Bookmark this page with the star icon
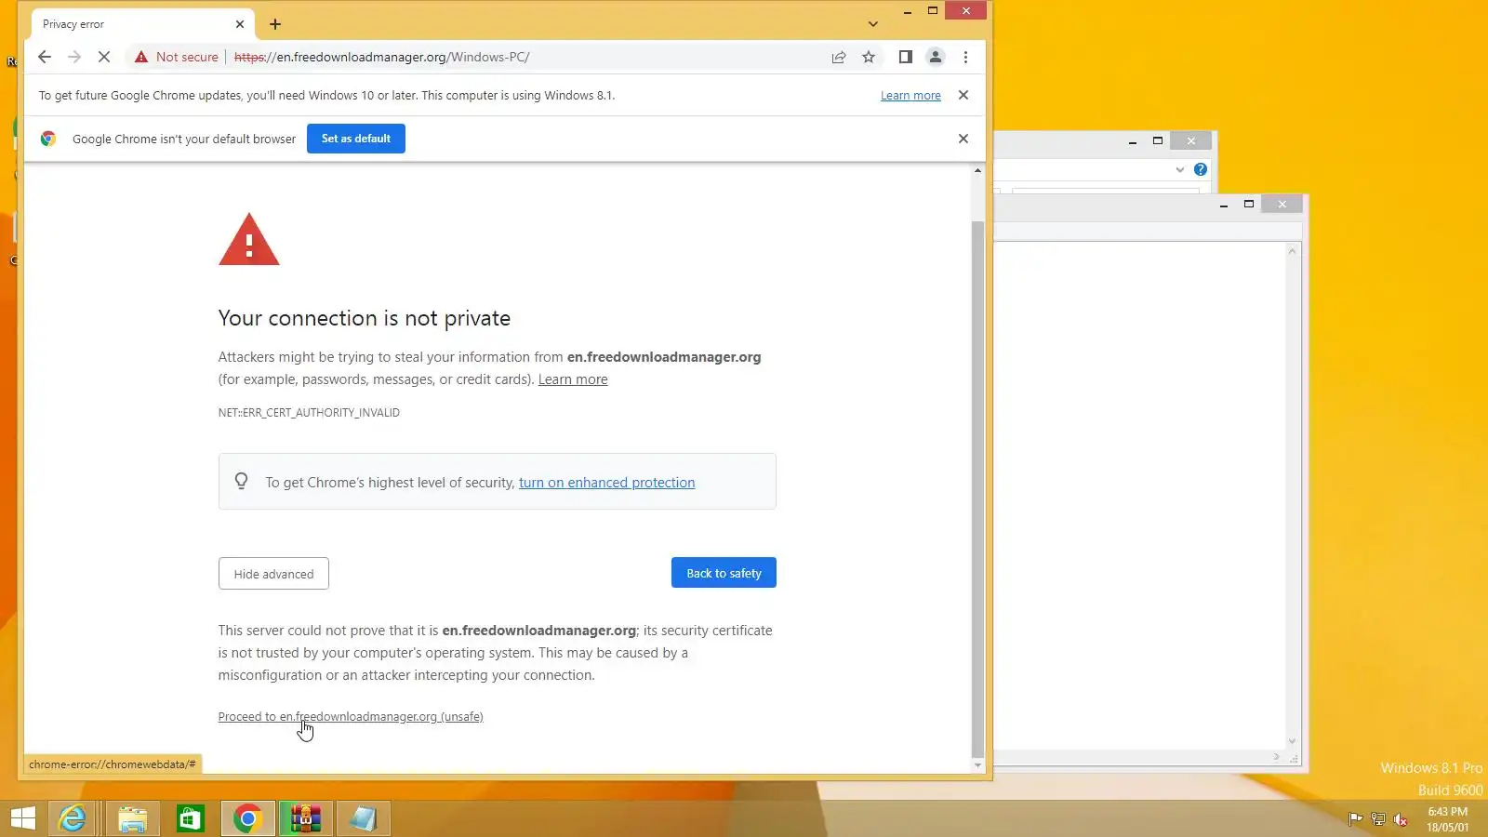The width and height of the screenshot is (1488, 837). (x=869, y=57)
